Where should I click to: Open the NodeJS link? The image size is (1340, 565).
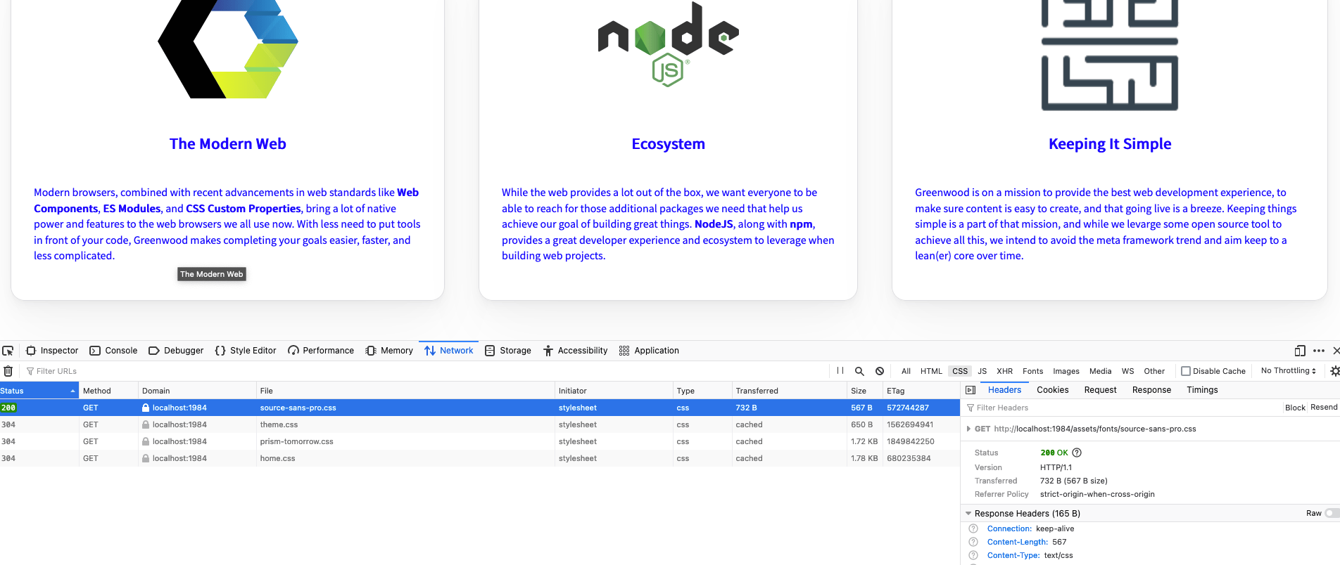click(714, 224)
